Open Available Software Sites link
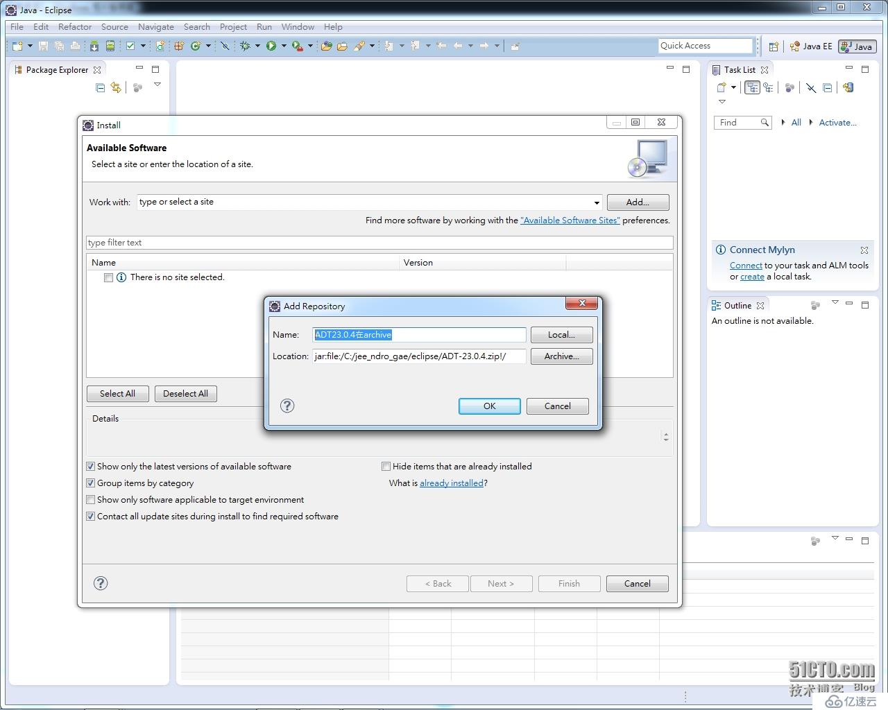Image resolution: width=888 pixels, height=710 pixels. 570,220
